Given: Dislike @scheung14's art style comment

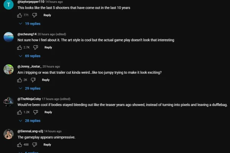Looking at the screenshot, I should click(36, 47).
